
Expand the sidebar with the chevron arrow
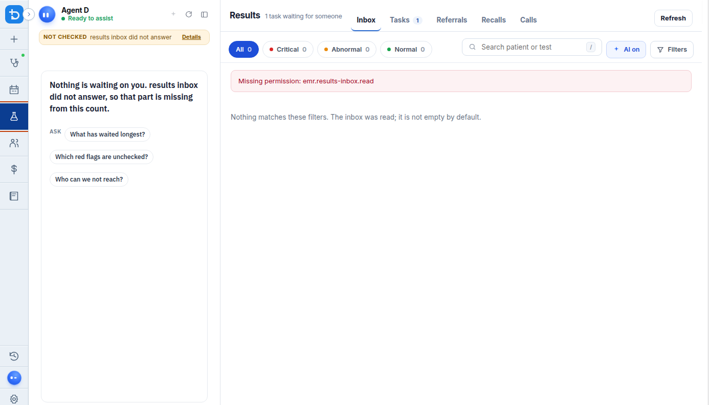pos(29,14)
